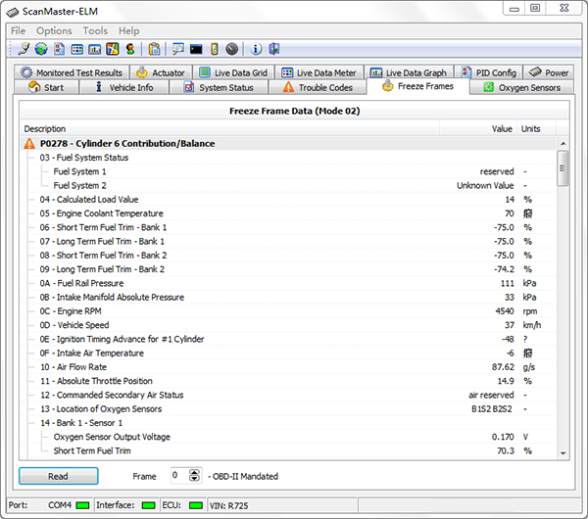This screenshot has width=588, height=519.
Task: Select the 04 - Calculated Load Value row
Action: click(x=288, y=200)
